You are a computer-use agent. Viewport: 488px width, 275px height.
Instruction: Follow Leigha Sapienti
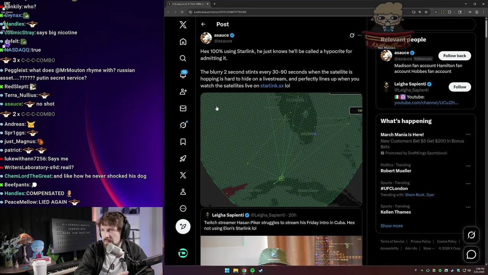460,87
